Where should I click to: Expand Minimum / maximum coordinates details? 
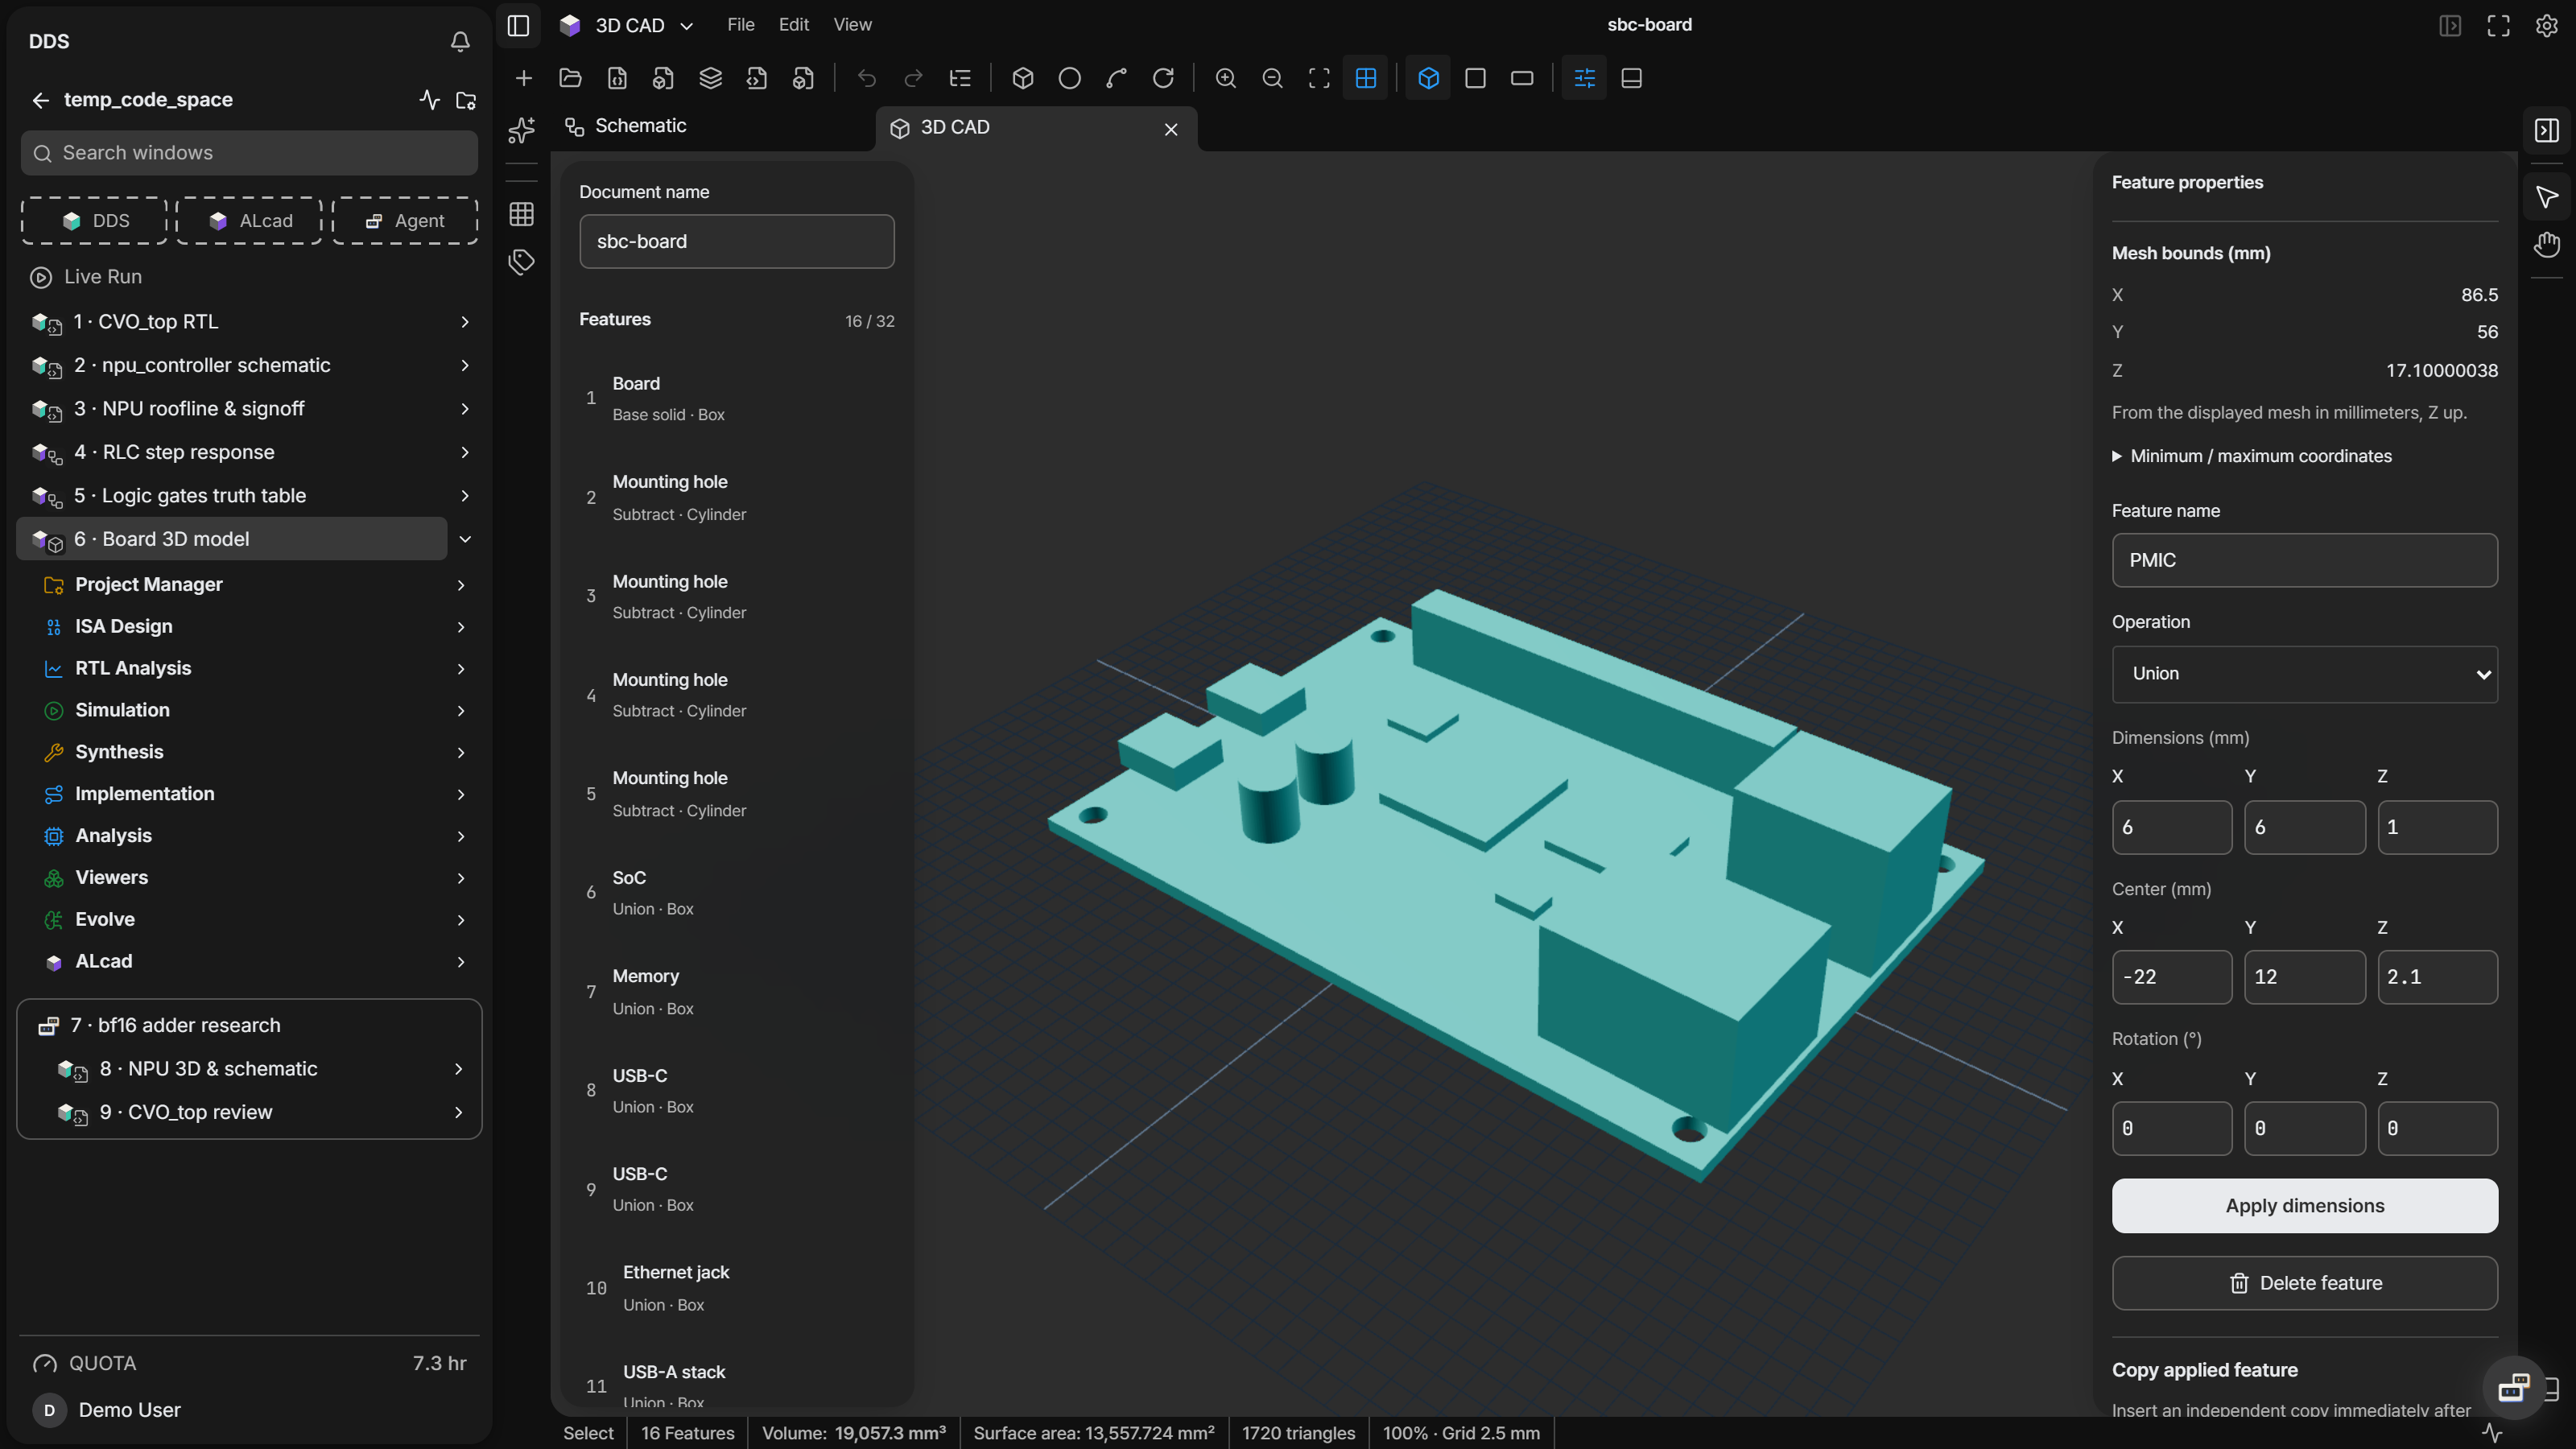pos(2251,456)
